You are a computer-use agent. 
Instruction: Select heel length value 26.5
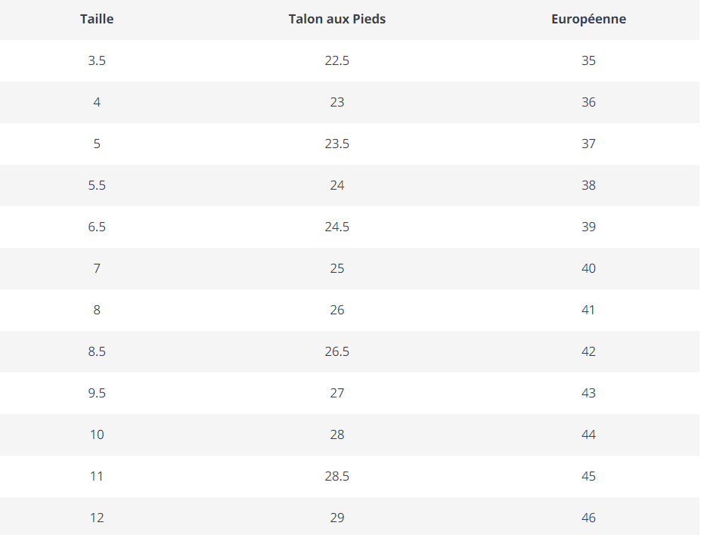337,351
